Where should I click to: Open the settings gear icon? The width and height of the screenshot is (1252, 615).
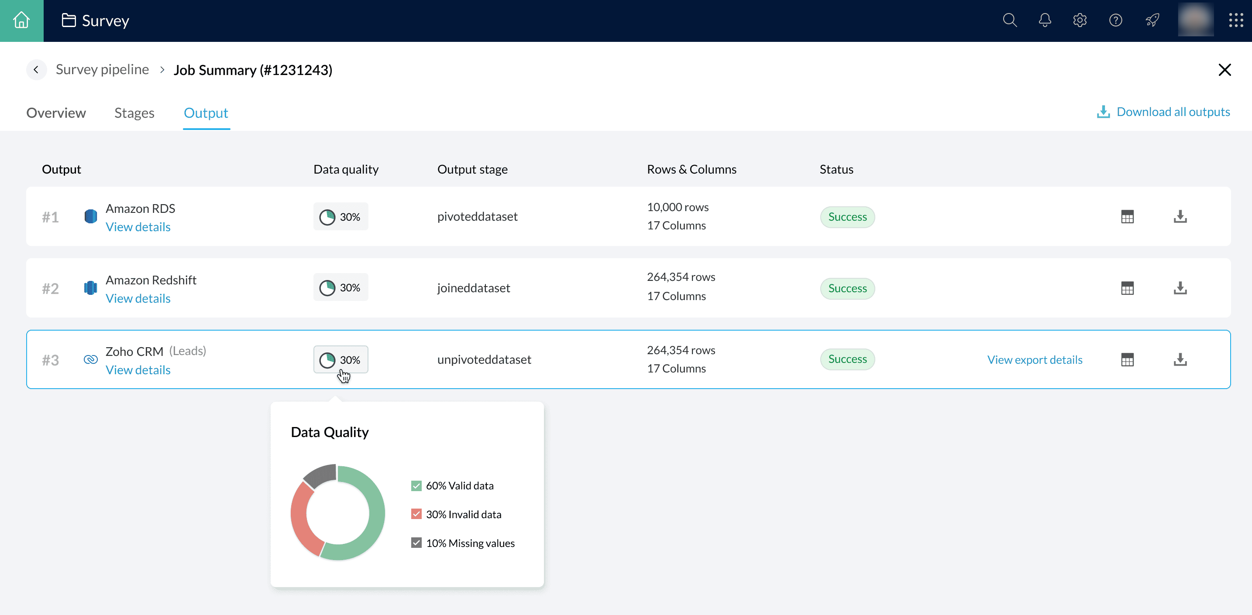click(1080, 20)
